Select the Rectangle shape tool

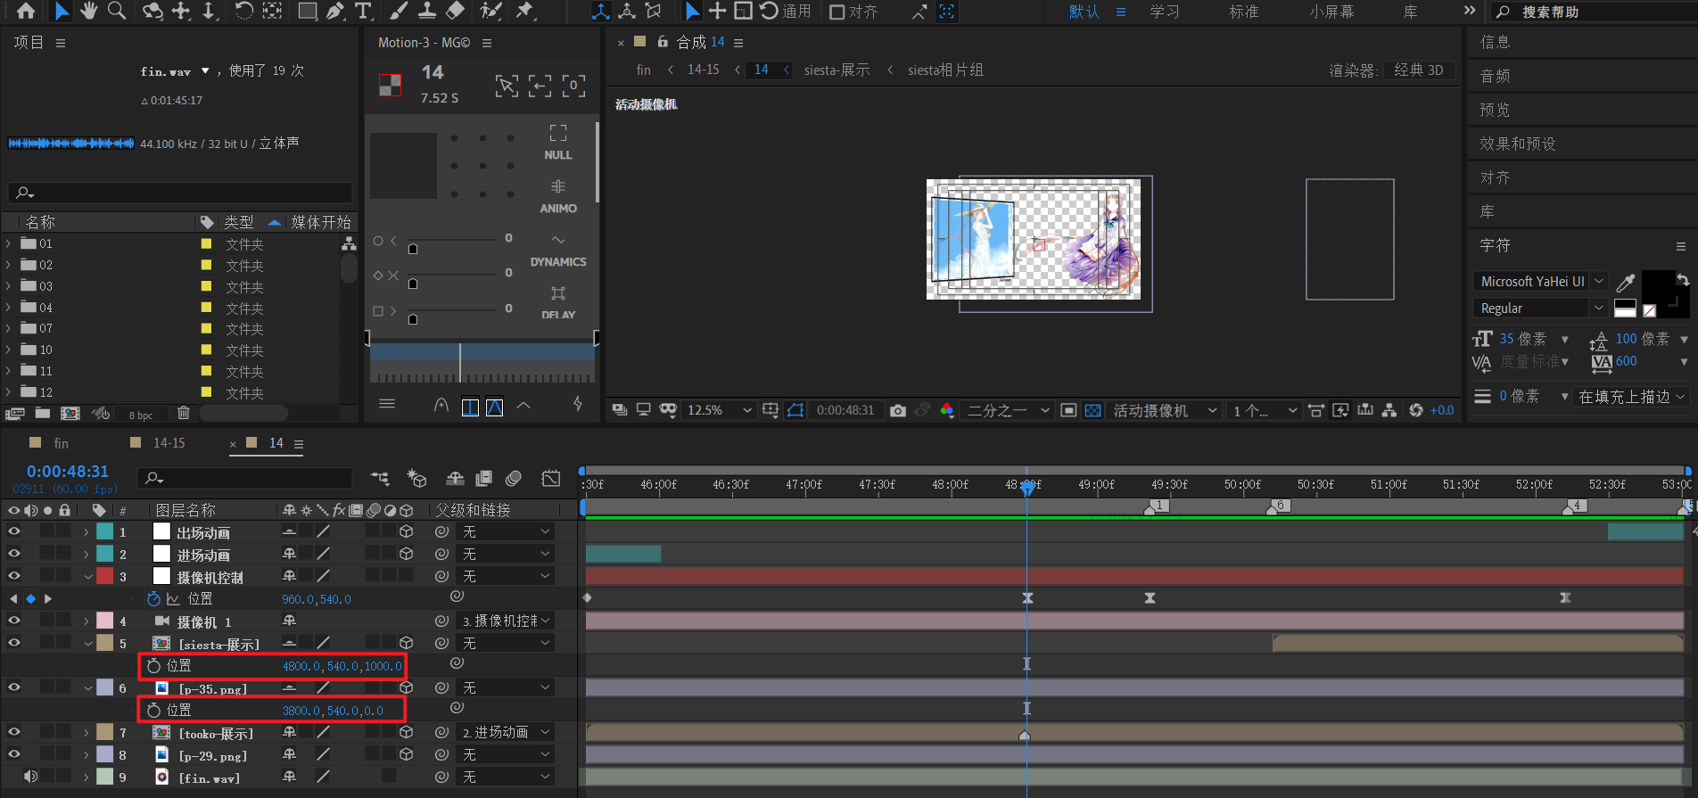[x=308, y=11]
